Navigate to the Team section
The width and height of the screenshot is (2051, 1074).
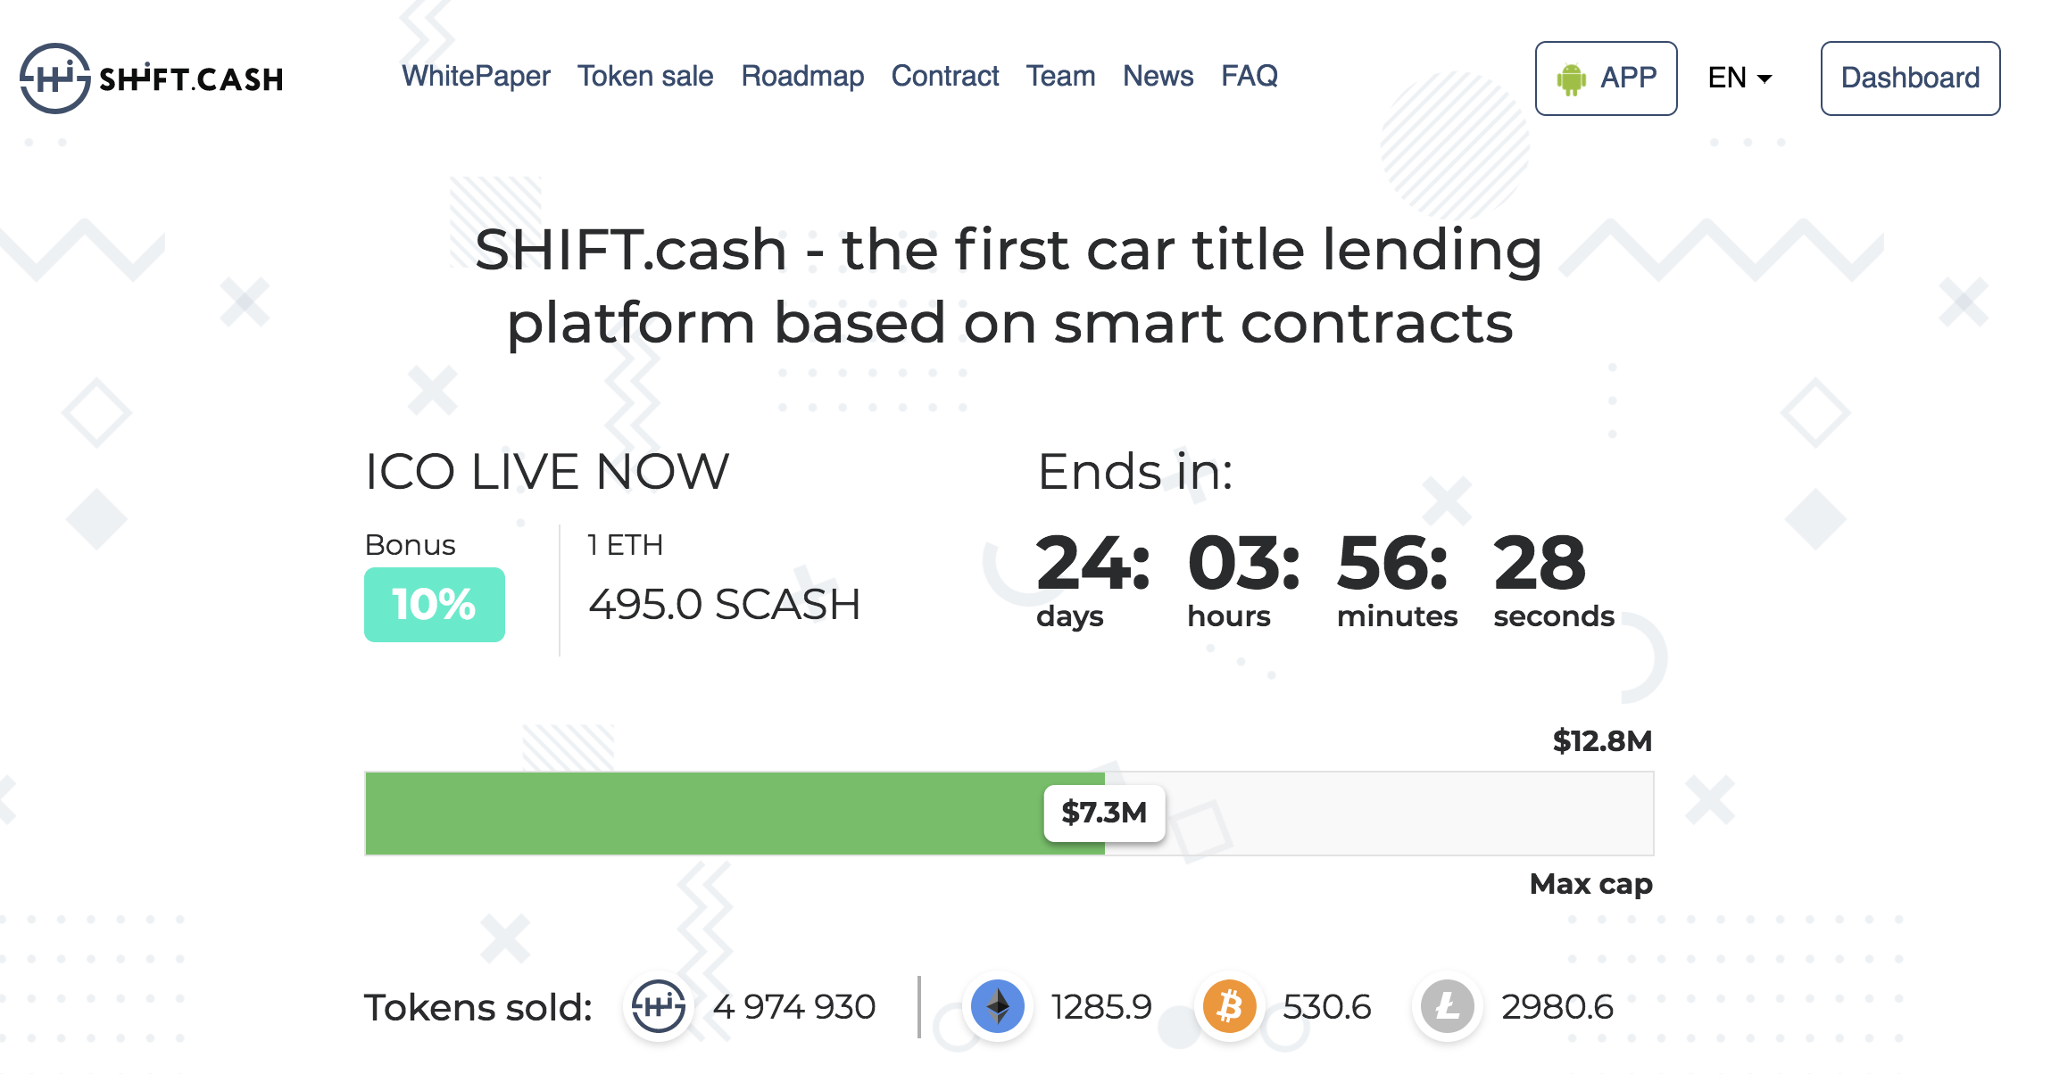coord(1060,76)
